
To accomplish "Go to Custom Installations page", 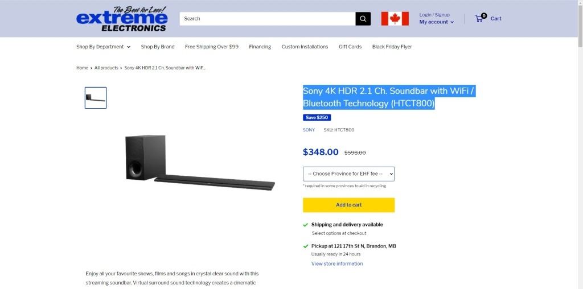I will [x=305, y=47].
